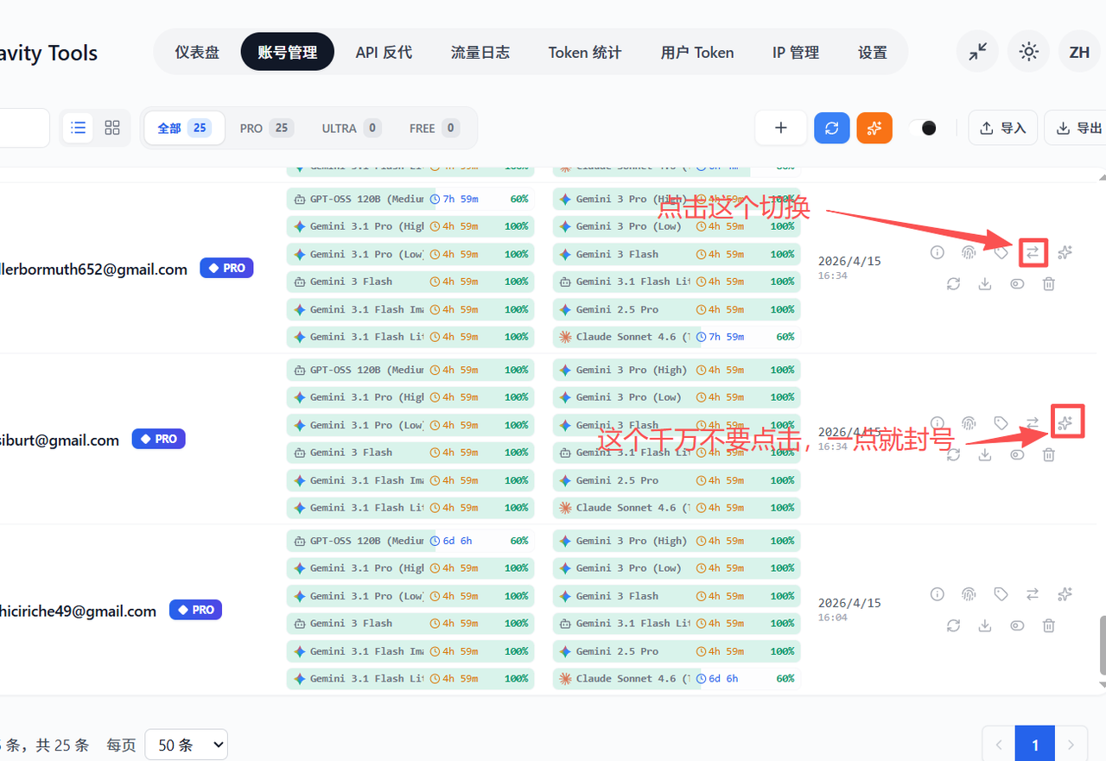Click orange sparkle button in toolbar
The height and width of the screenshot is (761, 1106).
874,128
